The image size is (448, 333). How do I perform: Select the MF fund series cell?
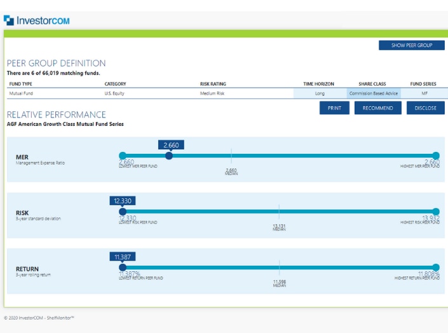click(x=424, y=93)
